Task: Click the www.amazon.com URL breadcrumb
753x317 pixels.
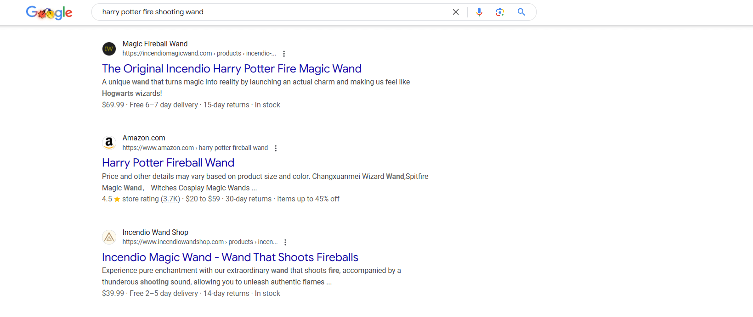Action: click(195, 148)
